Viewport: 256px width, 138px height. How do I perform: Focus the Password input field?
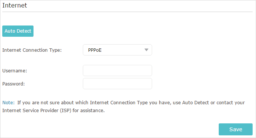(117, 84)
